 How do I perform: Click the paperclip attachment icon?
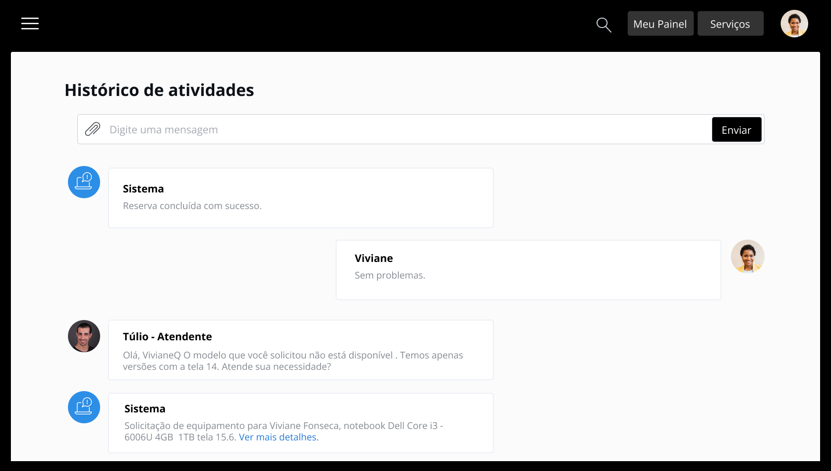[93, 129]
